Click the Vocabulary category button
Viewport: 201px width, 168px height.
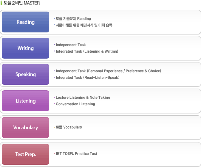click(x=25, y=128)
